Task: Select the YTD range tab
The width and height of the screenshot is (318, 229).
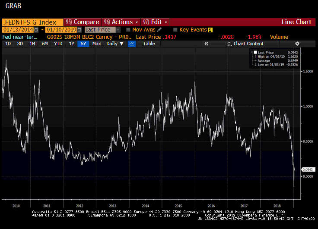Action: [58, 44]
